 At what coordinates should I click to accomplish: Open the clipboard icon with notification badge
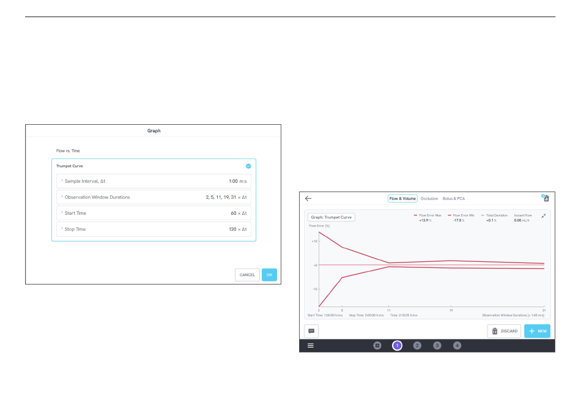click(x=546, y=198)
